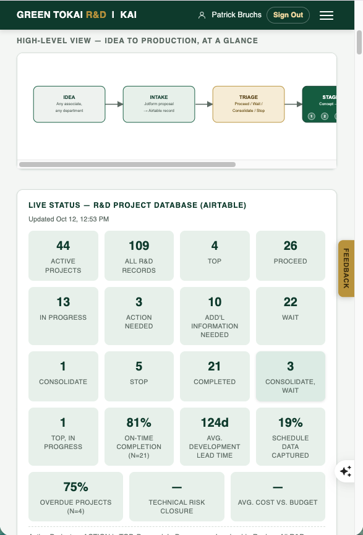This screenshot has width=363, height=535.
Task: Open the 4 TOP status card
Action: pos(215,255)
